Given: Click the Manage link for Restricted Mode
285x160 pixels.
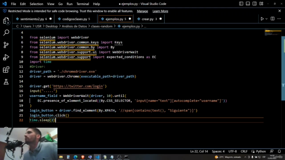Looking at the screenshot, I should pyautogui.click(x=142, y=11).
